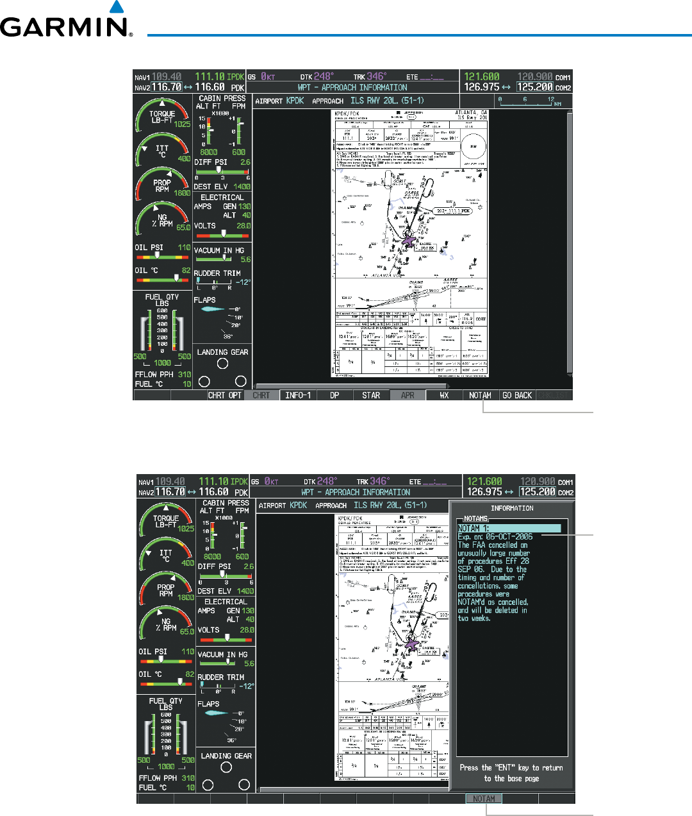Select the STAR softkey
This screenshot has height=816, width=692.
371,395
